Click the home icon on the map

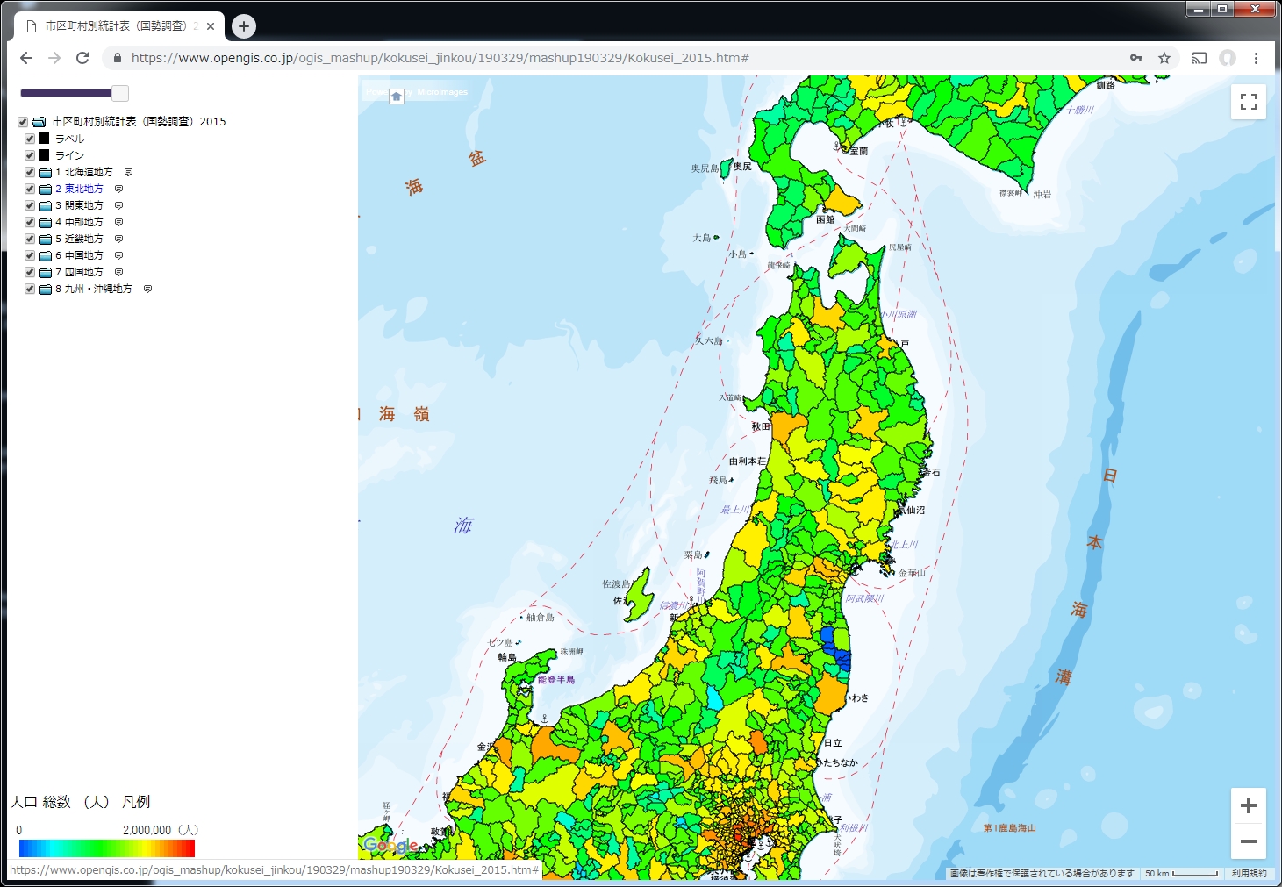[397, 97]
